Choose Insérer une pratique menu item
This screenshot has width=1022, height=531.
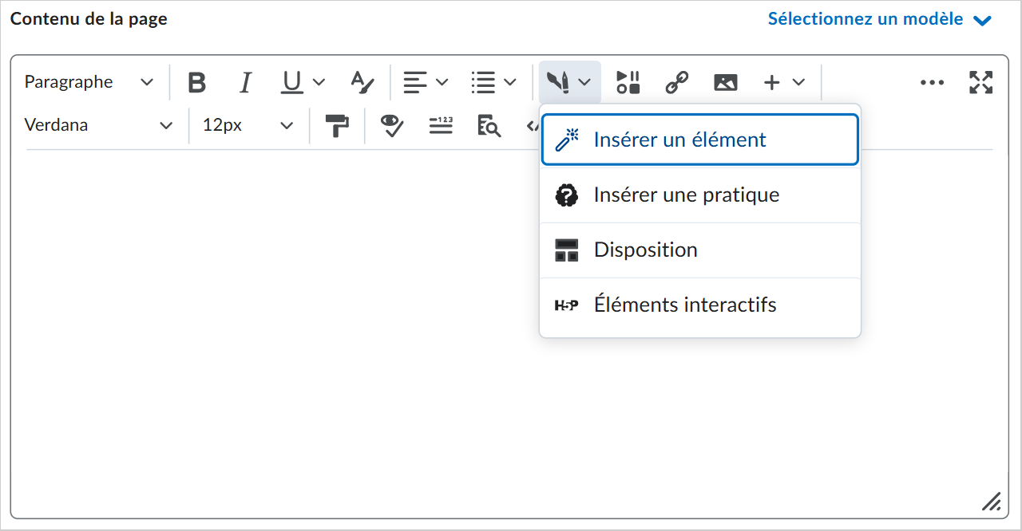point(700,195)
